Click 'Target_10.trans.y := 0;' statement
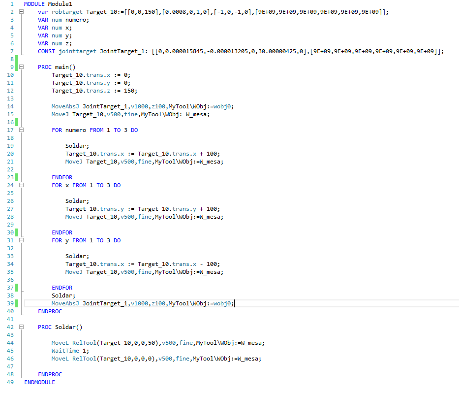Viewport: 459px width, 394px height. (91, 83)
